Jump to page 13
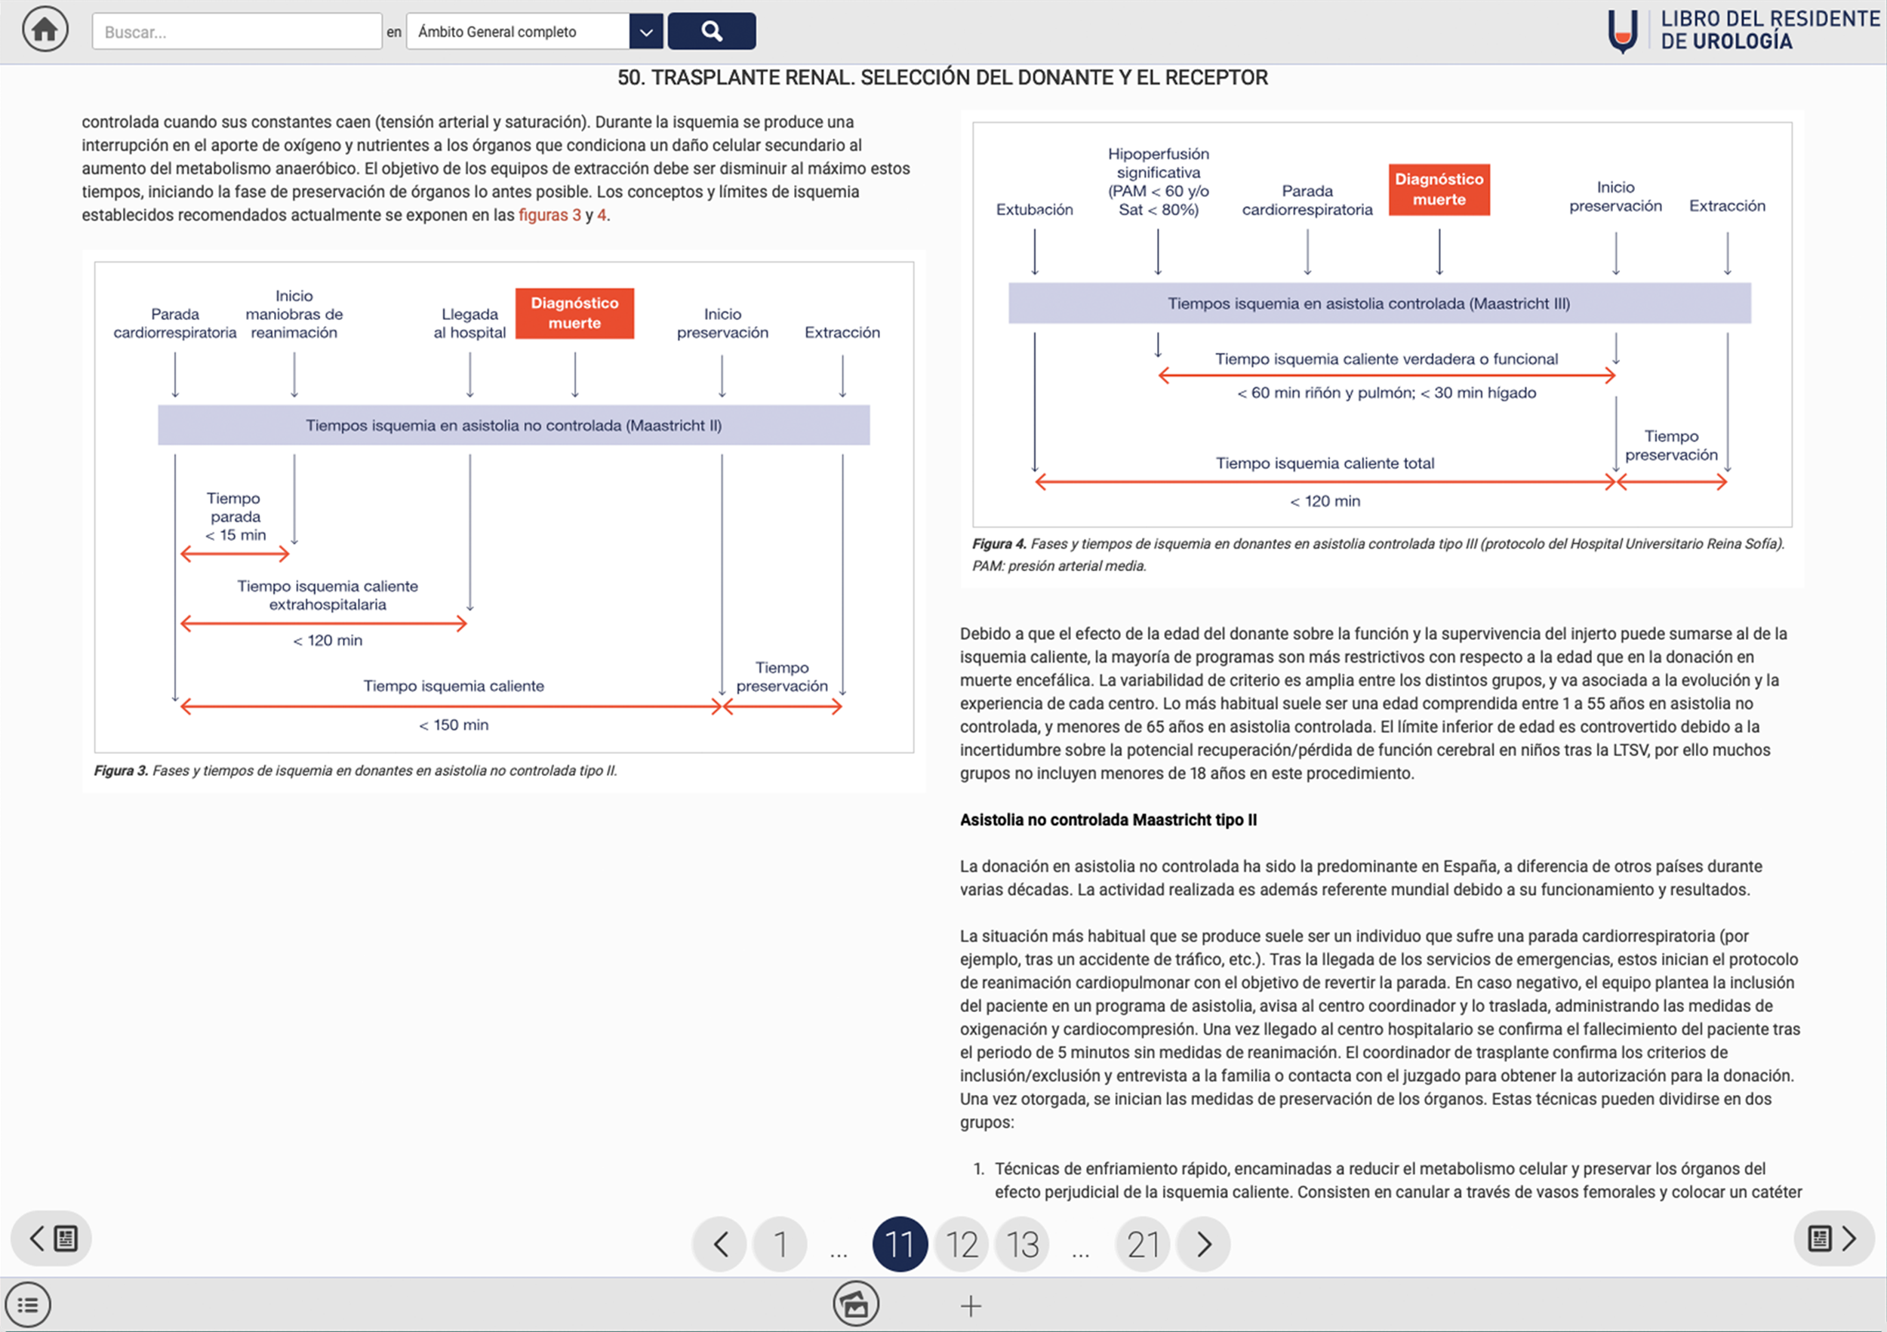Screen dimensions: 1887x1332 point(1023,1244)
